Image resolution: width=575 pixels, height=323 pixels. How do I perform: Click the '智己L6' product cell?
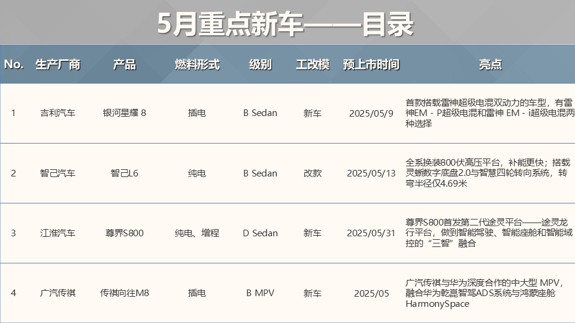tap(125, 173)
